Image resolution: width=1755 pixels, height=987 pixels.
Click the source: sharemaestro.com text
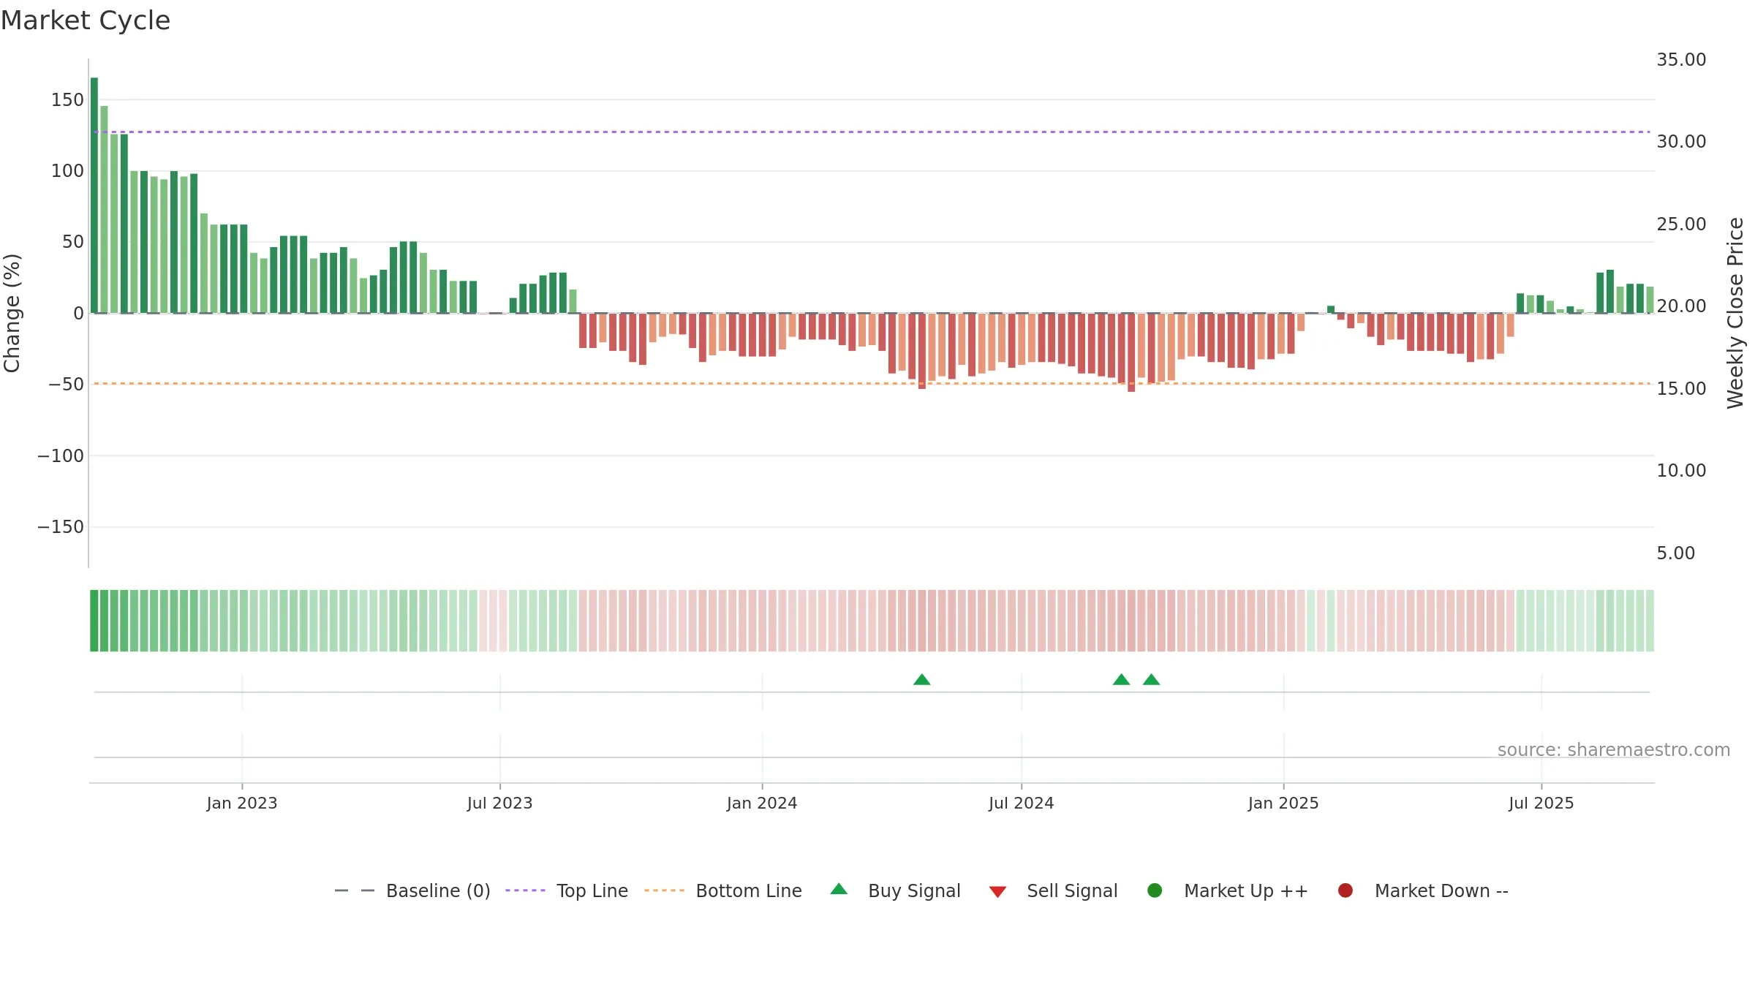[1614, 750]
